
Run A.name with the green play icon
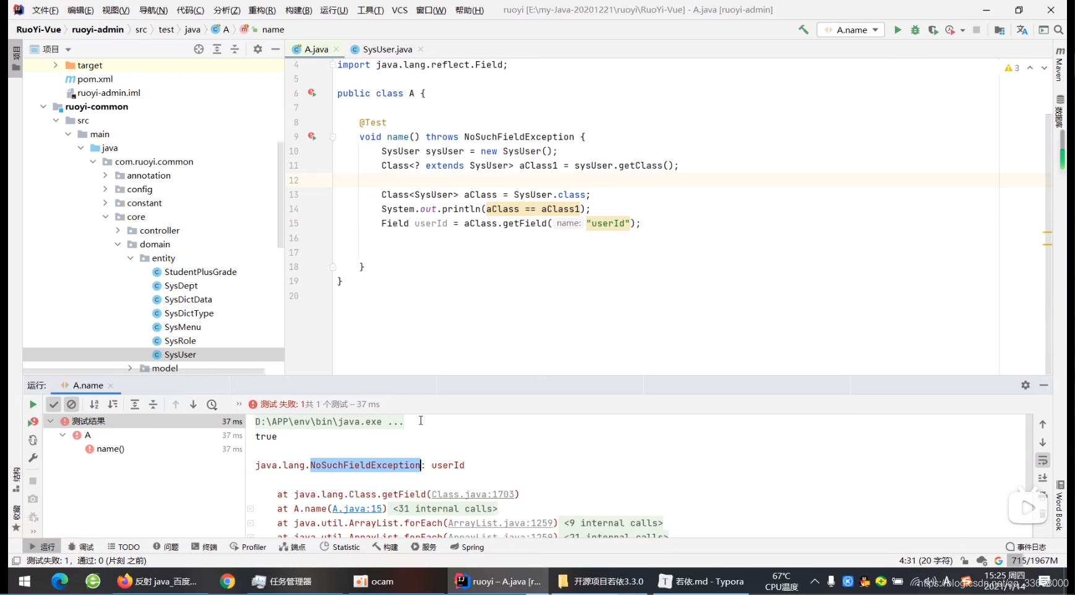897,30
